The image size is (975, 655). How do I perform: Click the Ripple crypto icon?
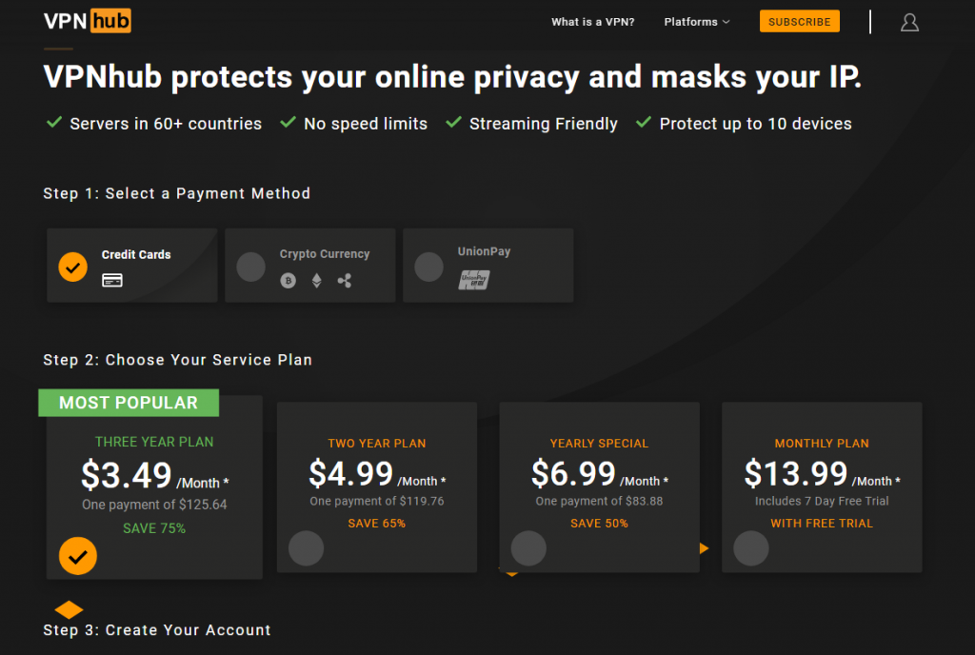click(x=345, y=281)
